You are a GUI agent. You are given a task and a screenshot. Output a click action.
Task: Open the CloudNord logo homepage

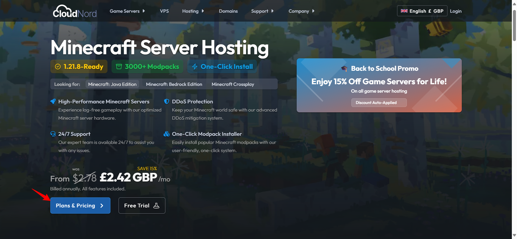point(75,11)
